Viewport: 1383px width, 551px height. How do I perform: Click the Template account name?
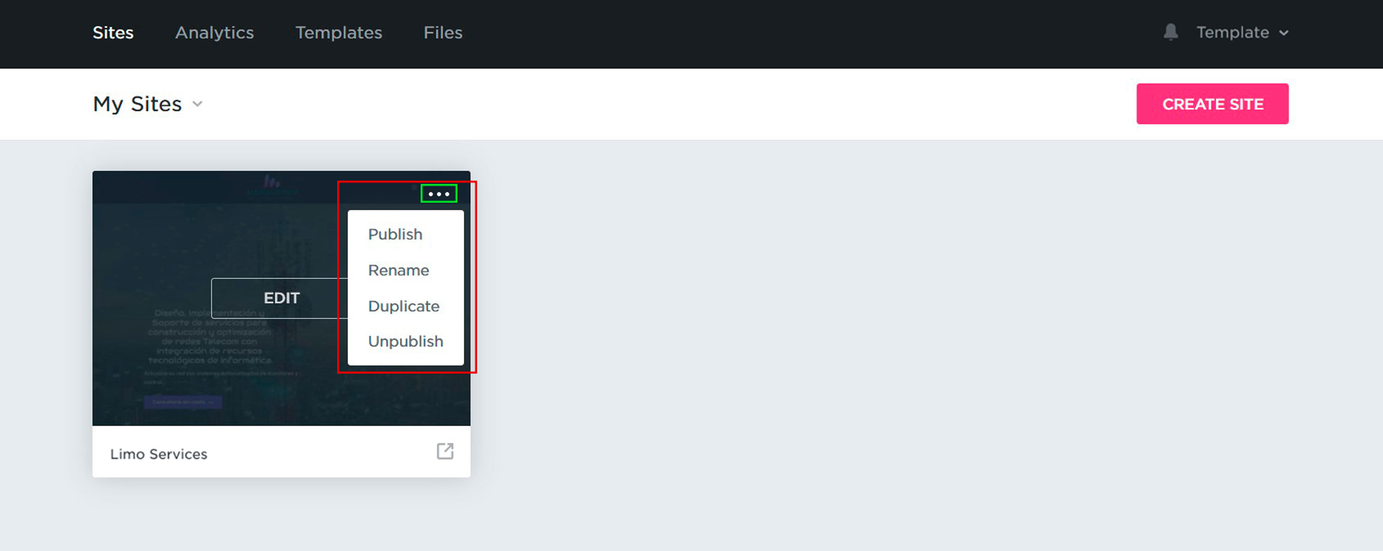coord(1232,32)
